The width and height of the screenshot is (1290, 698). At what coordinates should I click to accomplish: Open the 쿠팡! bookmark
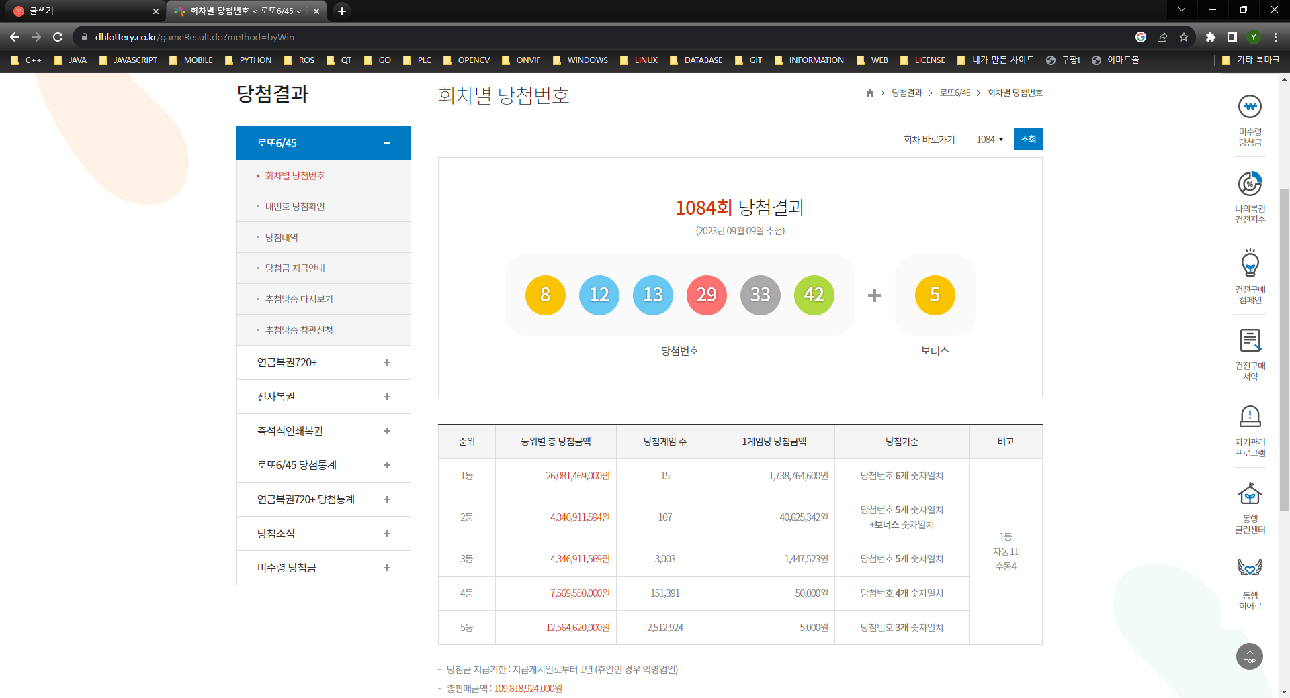[x=1064, y=60]
